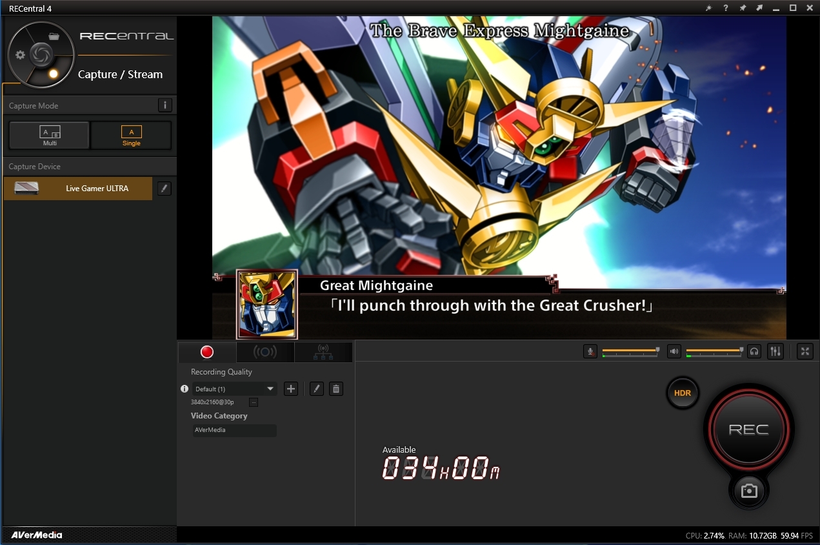Show Capture Mode information
820x545 pixels.
tap(165, 105)
